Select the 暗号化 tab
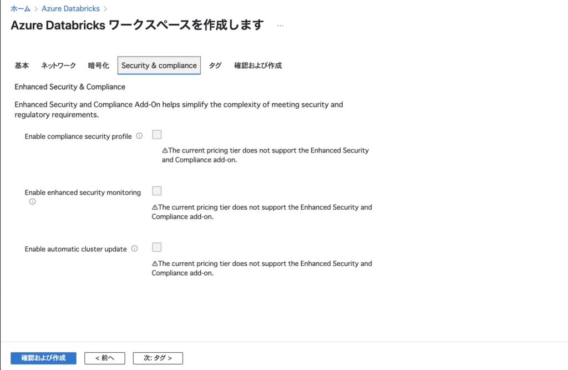Viewport: 568px width, 370px height. (99, 65)
